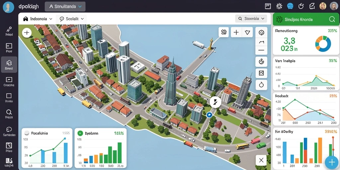Open the Indoonoia home dropdown
340x170 pixels.
pyautogui.click(x=38, y=19)
